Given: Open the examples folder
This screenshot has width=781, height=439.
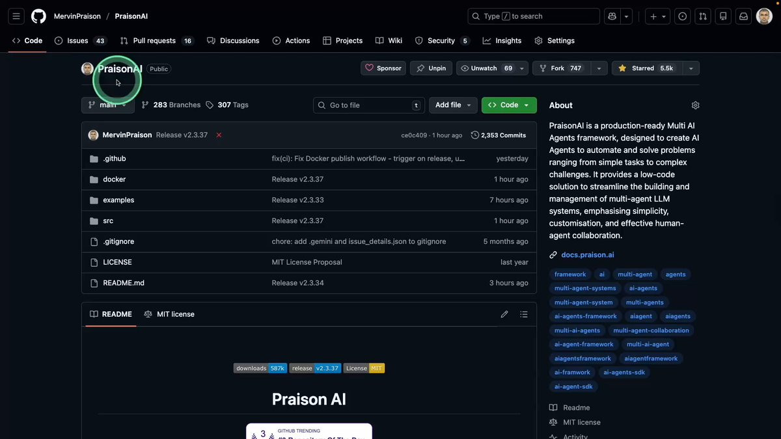Looking at the screenshot, I should coord(118,200).
